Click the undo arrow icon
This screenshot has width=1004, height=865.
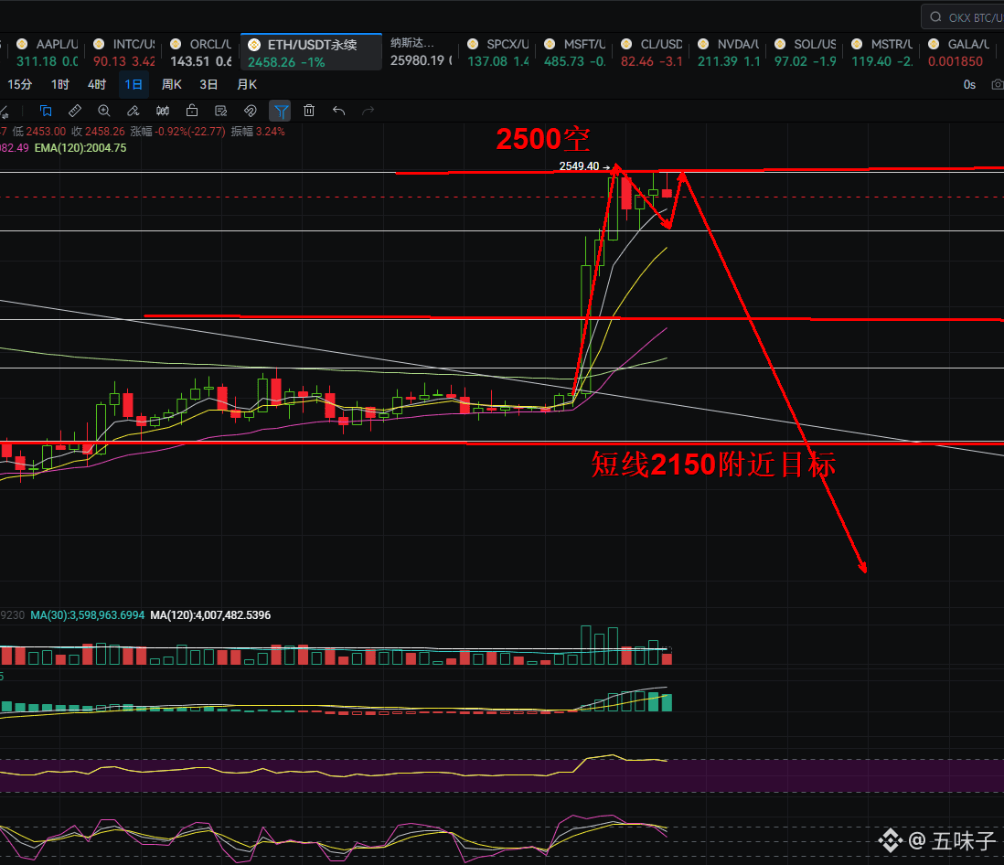pos(338,111)
